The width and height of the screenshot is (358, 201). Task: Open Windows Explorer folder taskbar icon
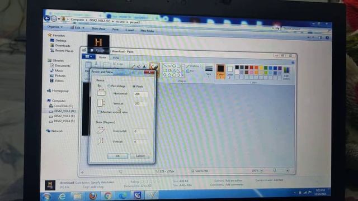[x=77, y=196]
